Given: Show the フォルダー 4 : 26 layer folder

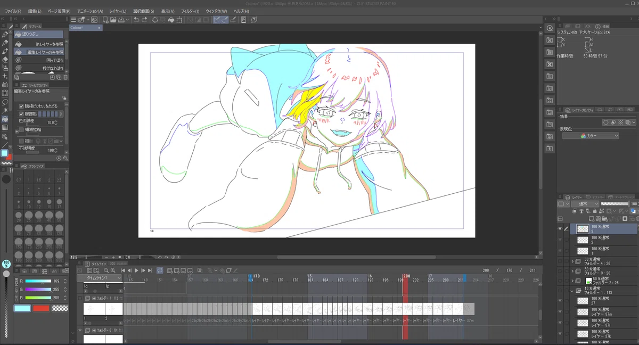Looking at the screenshot, I should (560, 261).
